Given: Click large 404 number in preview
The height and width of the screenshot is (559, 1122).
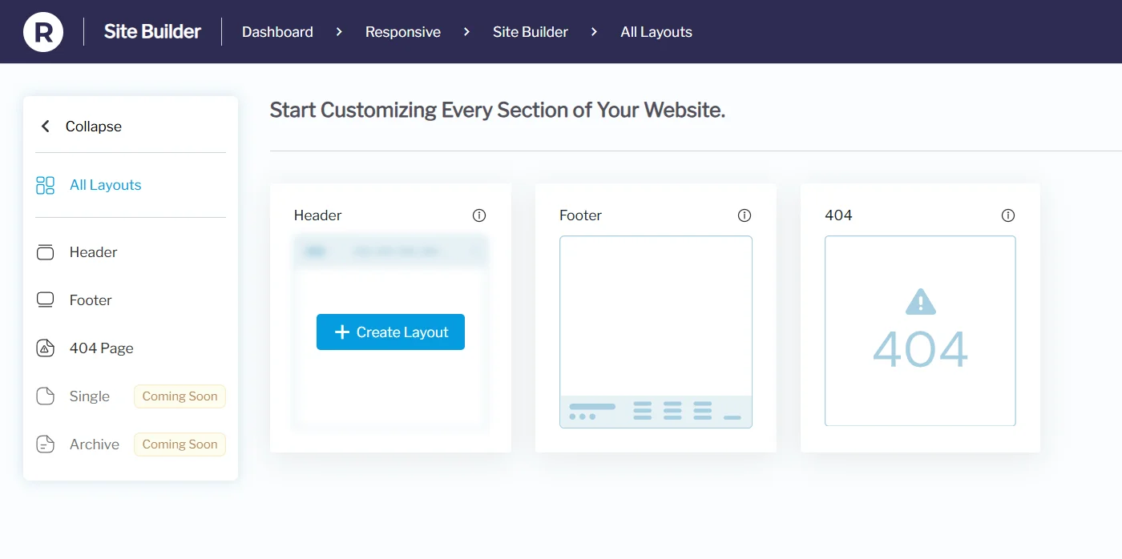Looking at the screenshot, I should [920, 349].
